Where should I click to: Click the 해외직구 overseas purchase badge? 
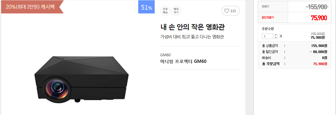tap(176, 11)
